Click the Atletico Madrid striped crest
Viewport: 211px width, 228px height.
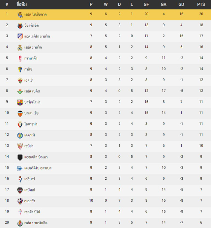20,37
